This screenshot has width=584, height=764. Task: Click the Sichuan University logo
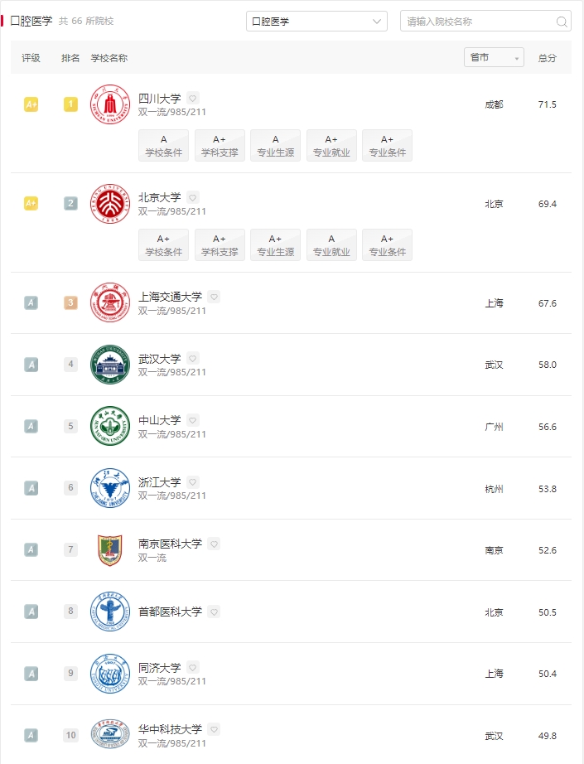coord(110,104)
